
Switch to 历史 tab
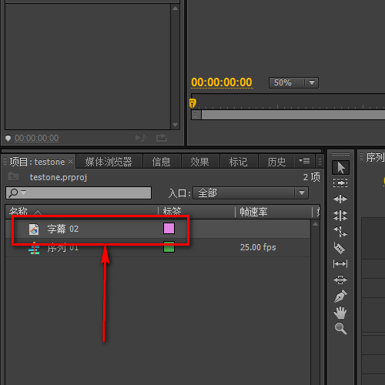pyautogui.click(x=276, y=162)
